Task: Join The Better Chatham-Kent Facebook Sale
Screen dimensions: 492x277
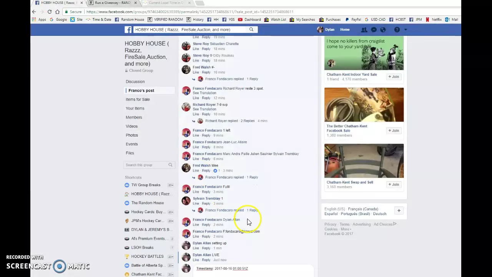Action: tap(394, 130)
